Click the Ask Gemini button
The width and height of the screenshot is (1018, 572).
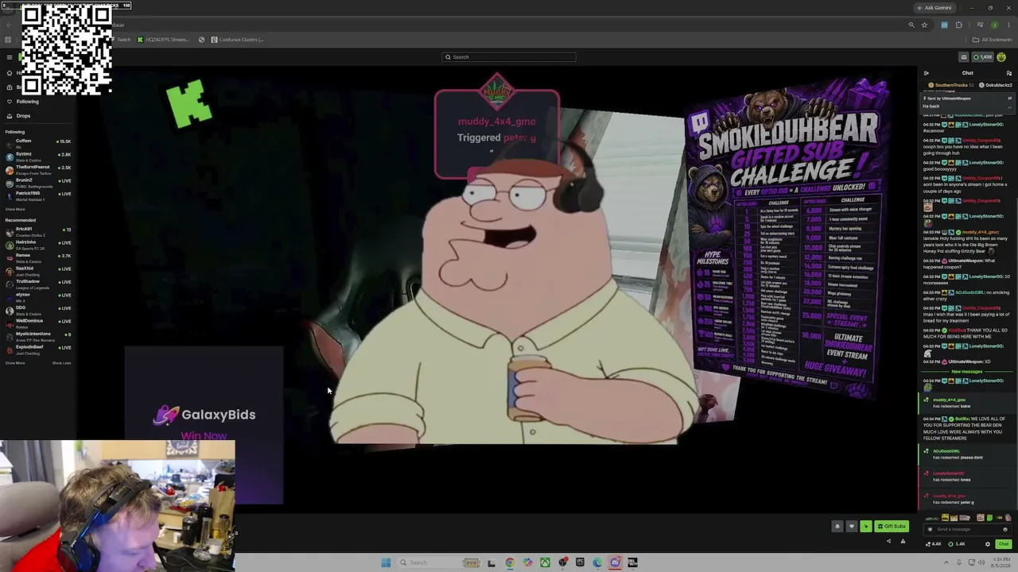pyautogui.click(x=934, y=8)
